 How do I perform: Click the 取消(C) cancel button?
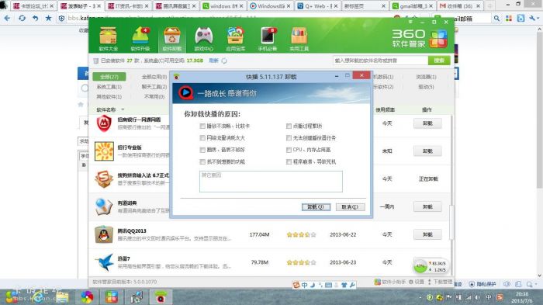pyautogui.click(x=350, y=207)
